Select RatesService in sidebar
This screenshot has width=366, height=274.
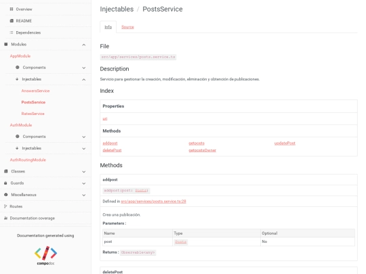(33, 114)
